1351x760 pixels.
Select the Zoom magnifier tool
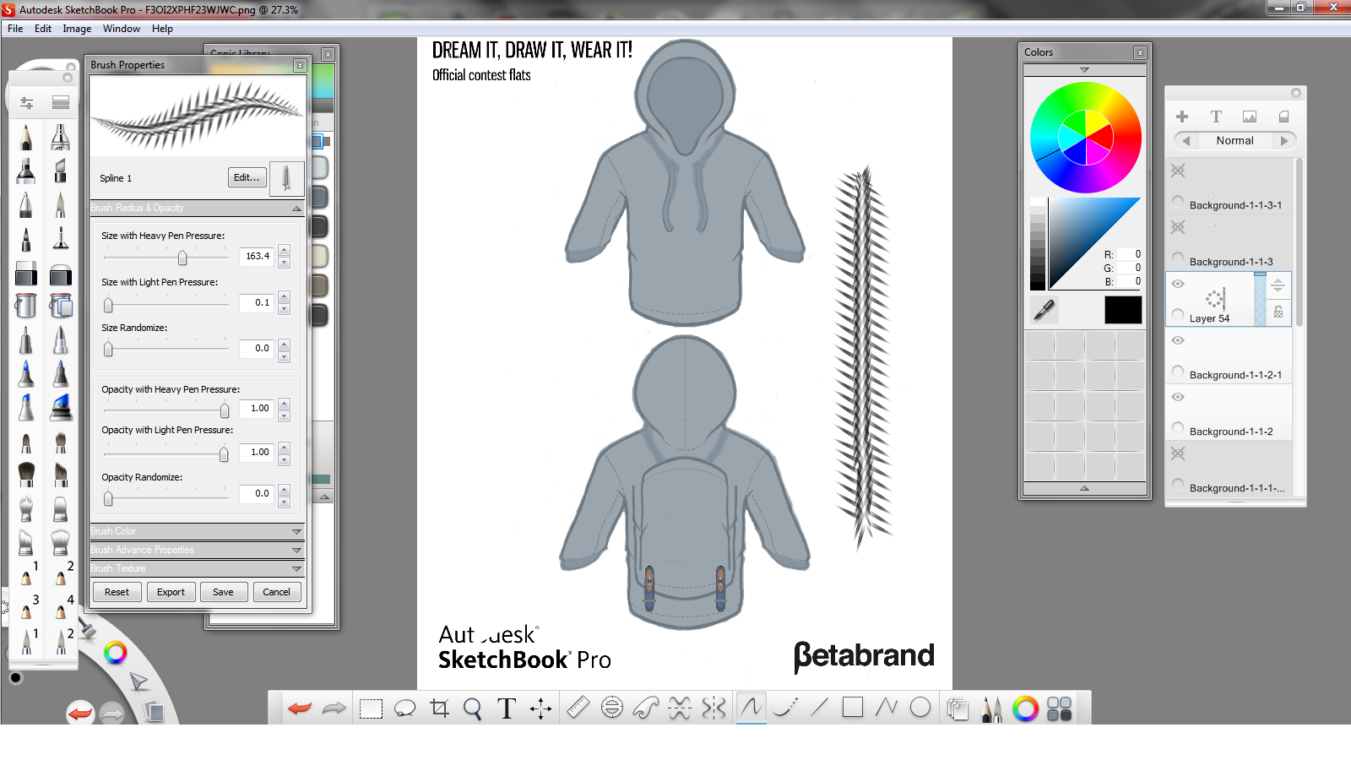(x=473, y=708)
